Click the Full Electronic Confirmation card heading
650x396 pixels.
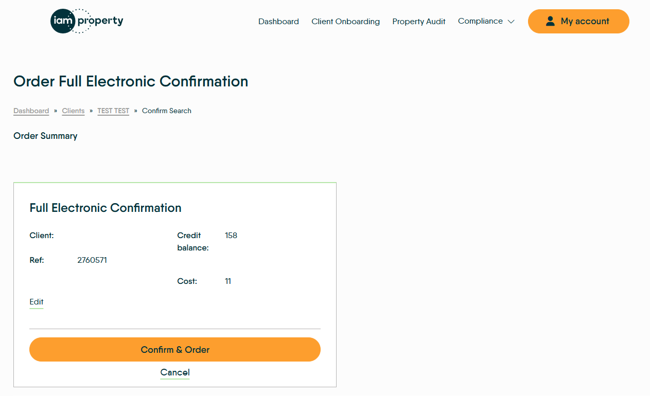106,208
